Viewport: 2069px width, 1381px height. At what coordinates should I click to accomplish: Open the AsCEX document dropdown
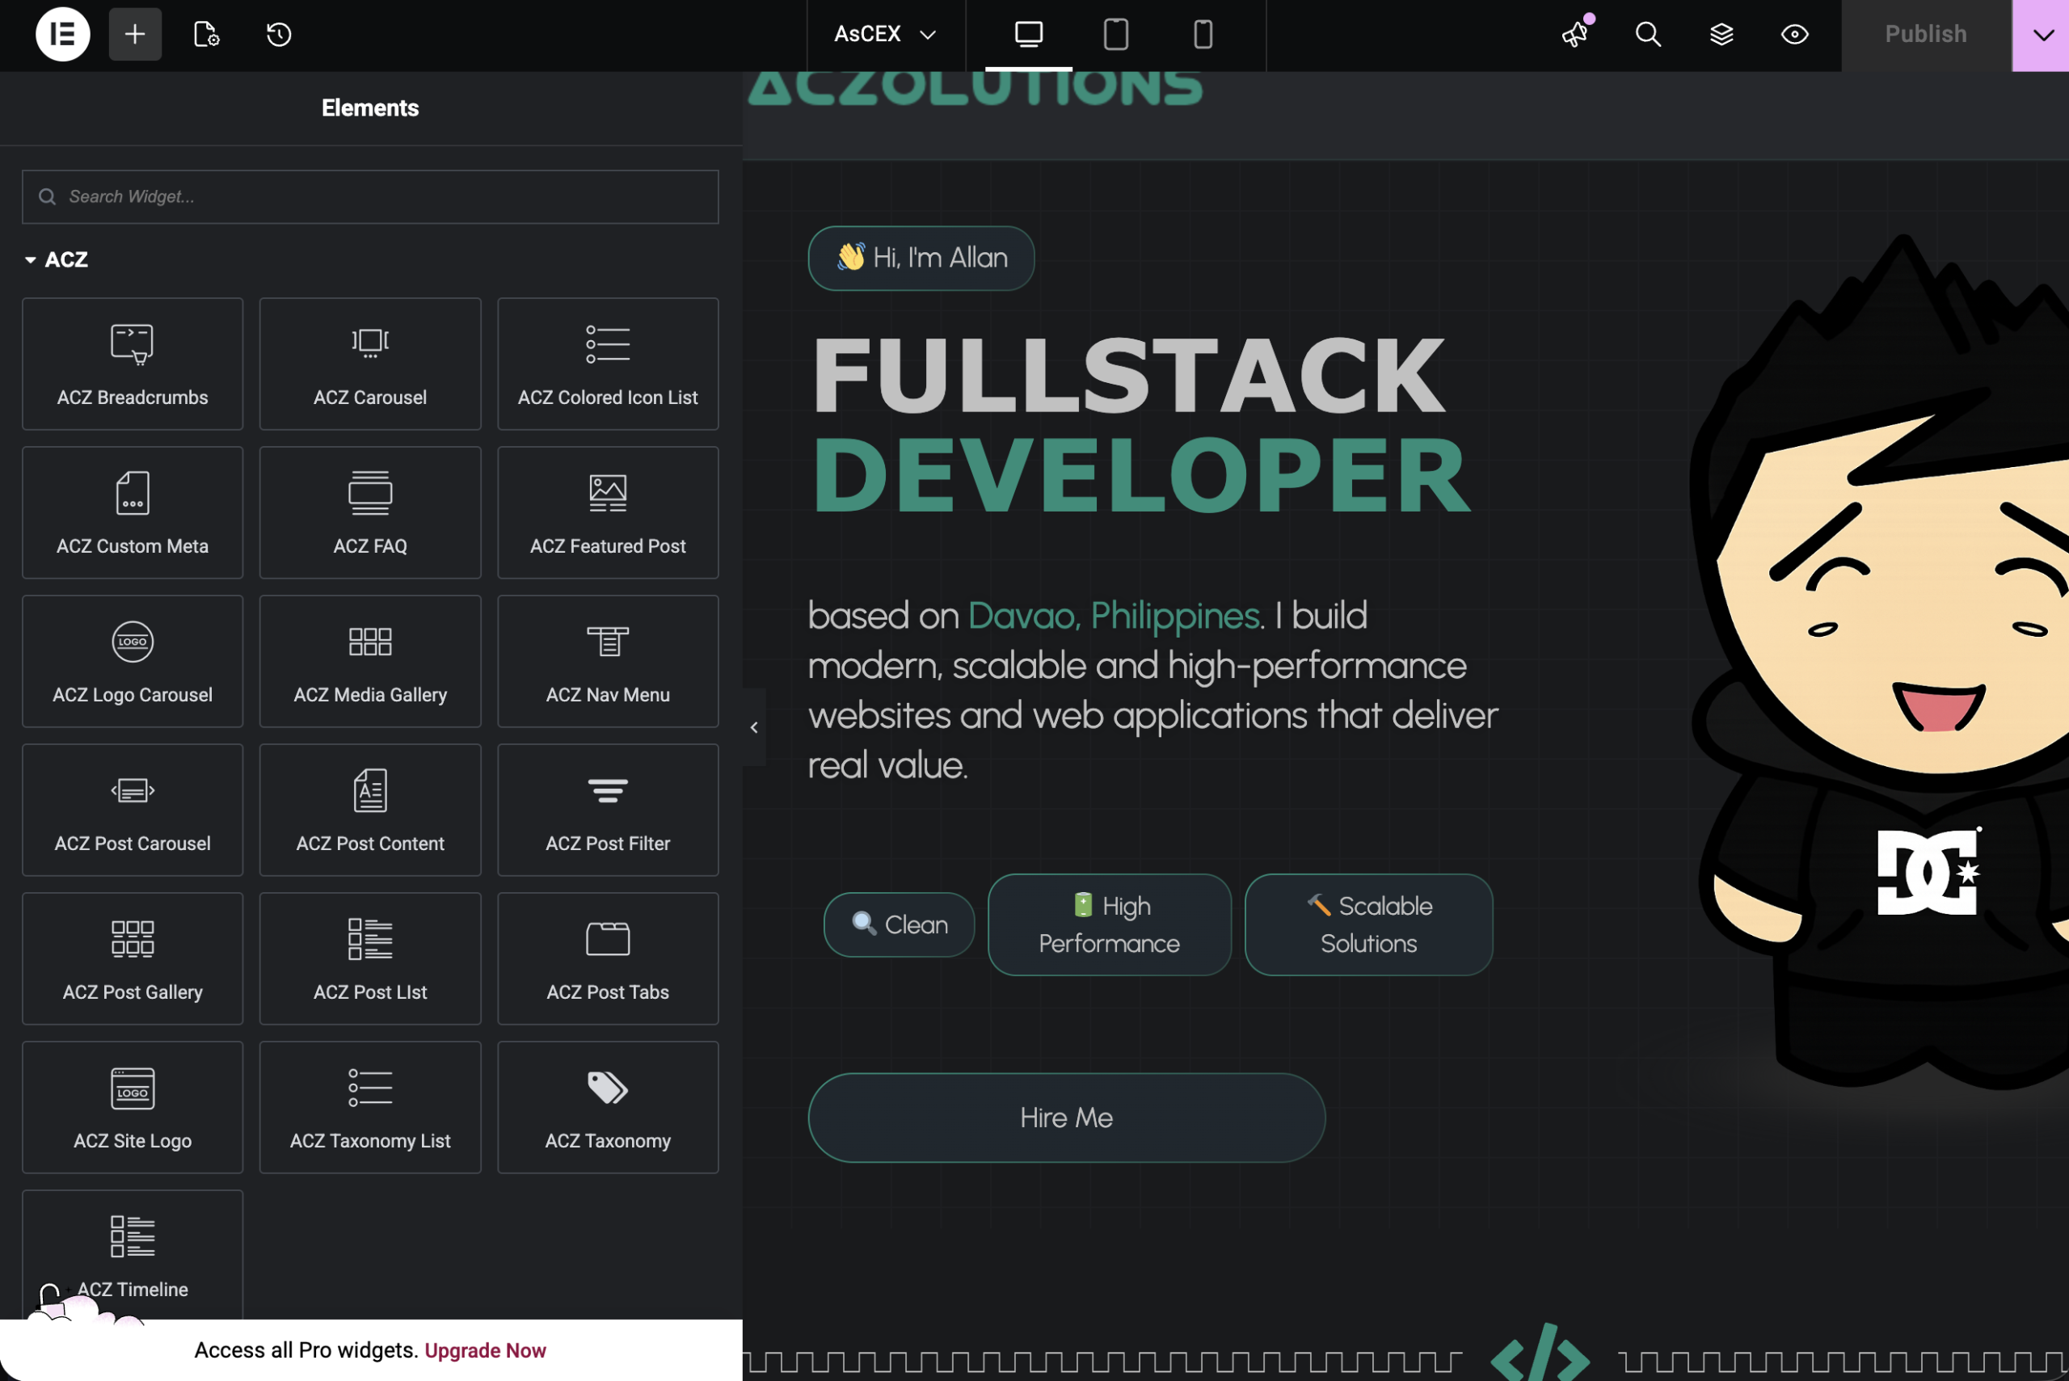coord(885,35)
